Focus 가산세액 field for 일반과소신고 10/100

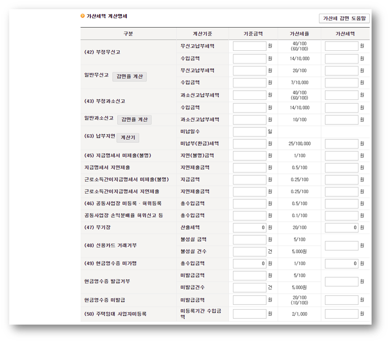(x=341, y=120)
